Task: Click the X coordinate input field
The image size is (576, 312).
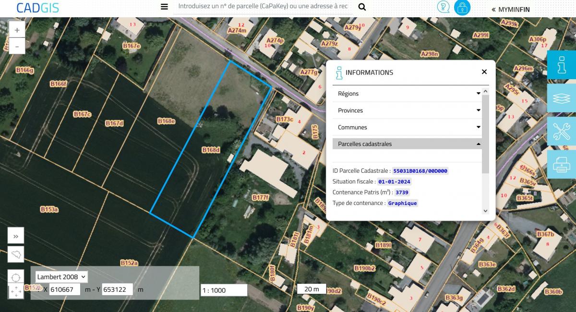Action: [65, 289]
